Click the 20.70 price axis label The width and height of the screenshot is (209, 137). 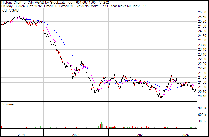[x=202, y=92]
